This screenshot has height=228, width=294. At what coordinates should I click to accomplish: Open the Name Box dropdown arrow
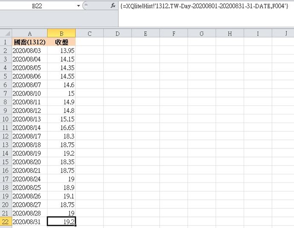tap(78, 6)
